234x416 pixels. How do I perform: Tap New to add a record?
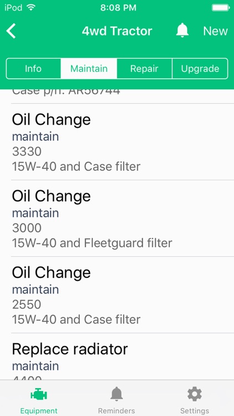pos(215,31)
